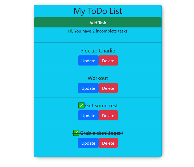Click the My ToDo List heading
This screenshot has height=167, width=194.
click(x=98, y=11)
